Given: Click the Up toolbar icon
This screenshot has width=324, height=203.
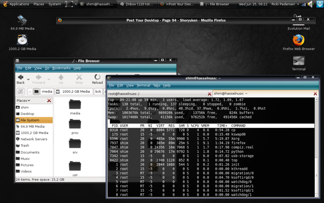Looking at the screenshot, I should point(61,79).
